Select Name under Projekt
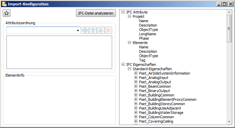Screen dimensions: 235x128 (143, 21)
